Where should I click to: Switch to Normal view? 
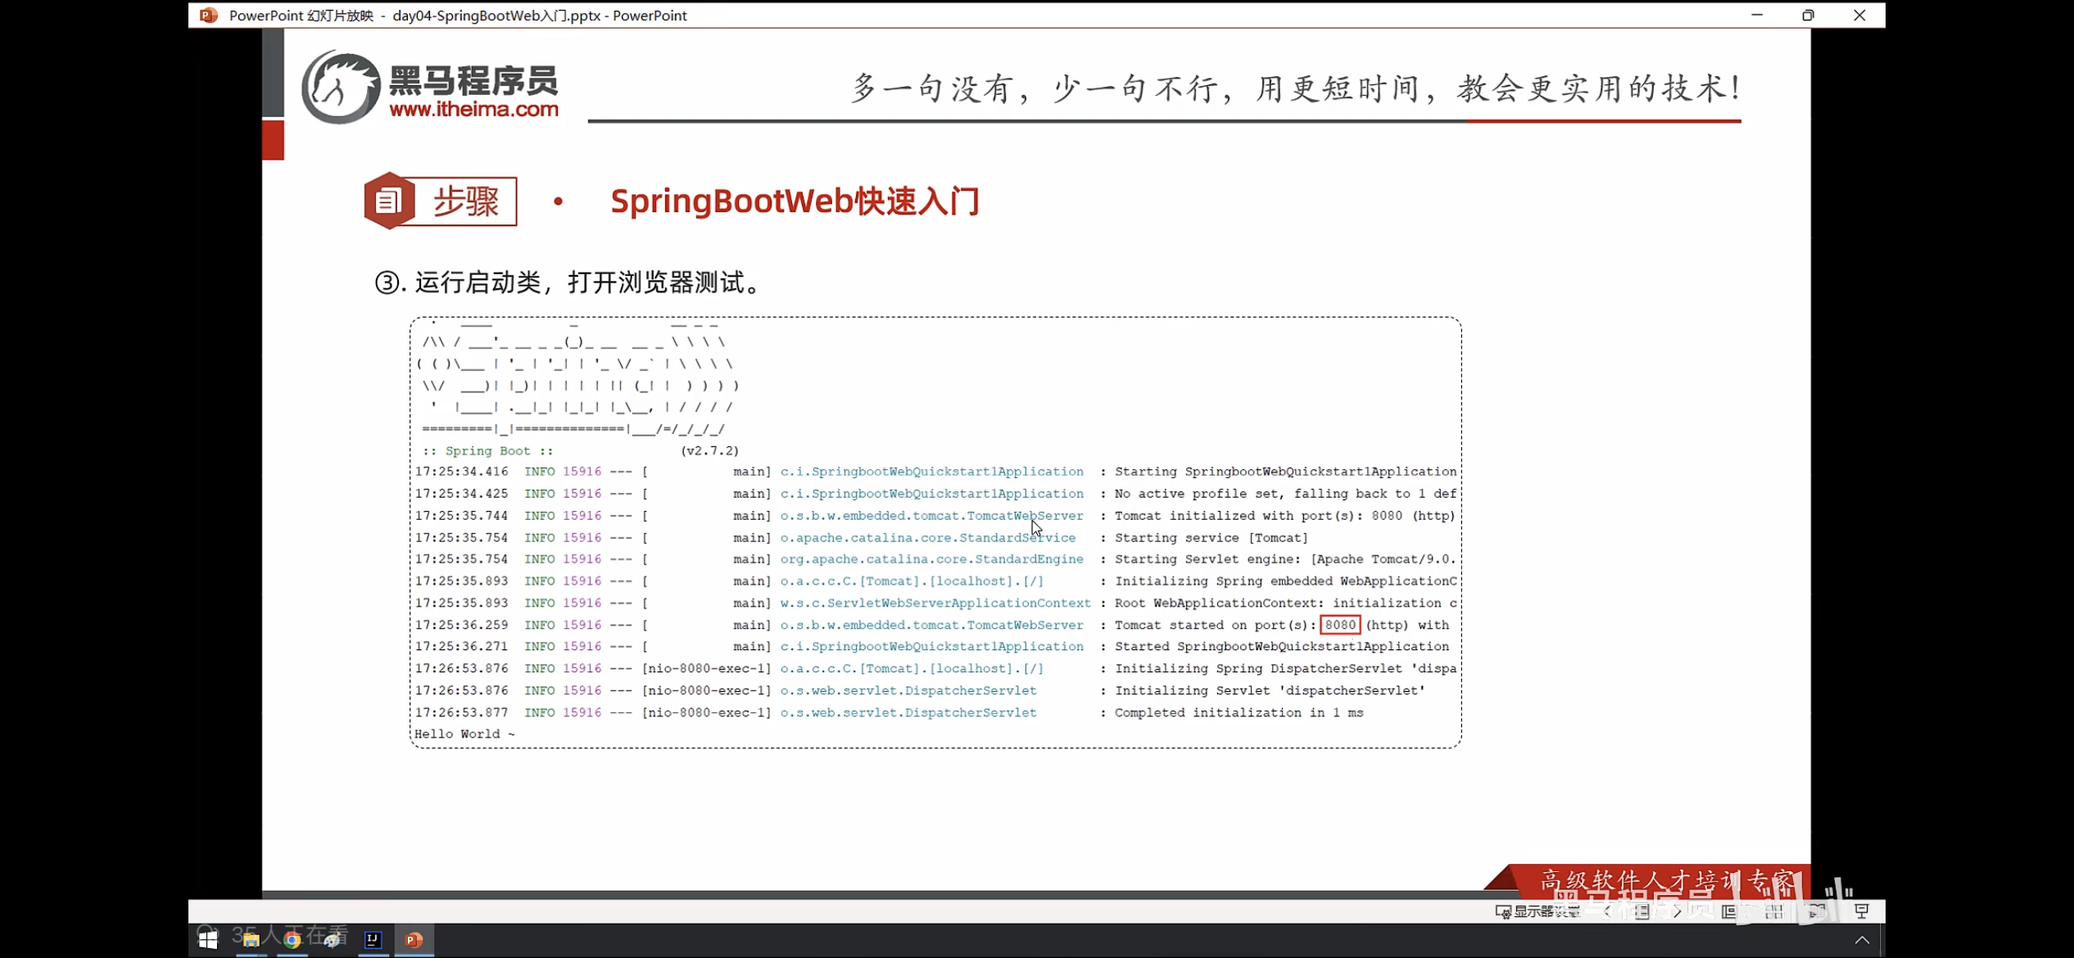(x=1729, y=911)
